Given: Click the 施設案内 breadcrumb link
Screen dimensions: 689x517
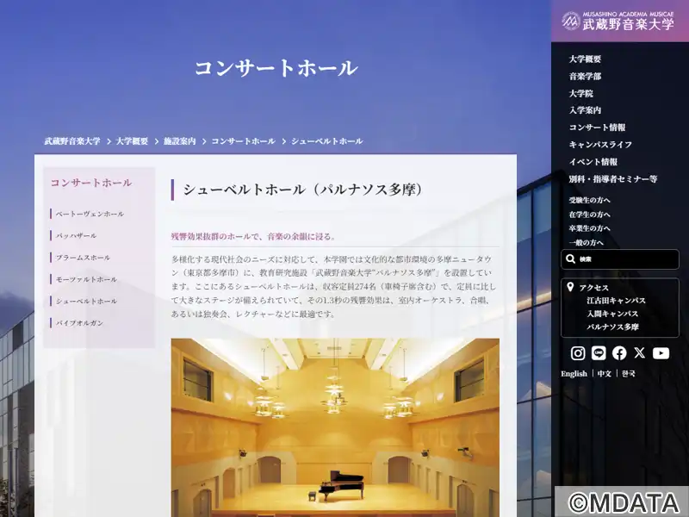Looking at the screenshot, I should coord(179,140).
